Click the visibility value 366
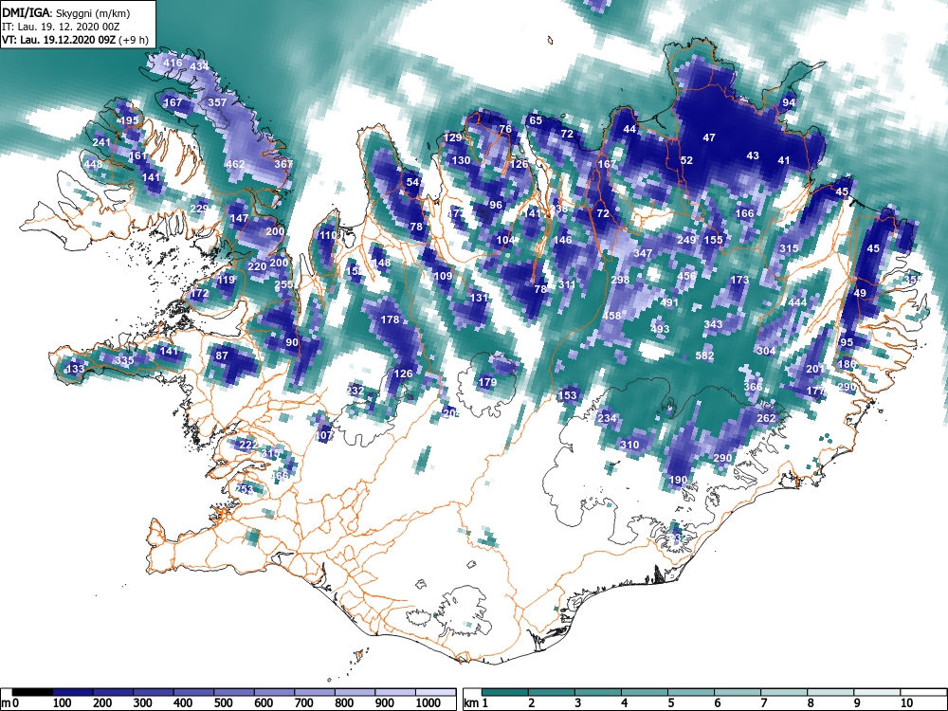Image resolution: width=948 pixels, height=711 pixels. [753, 387]
